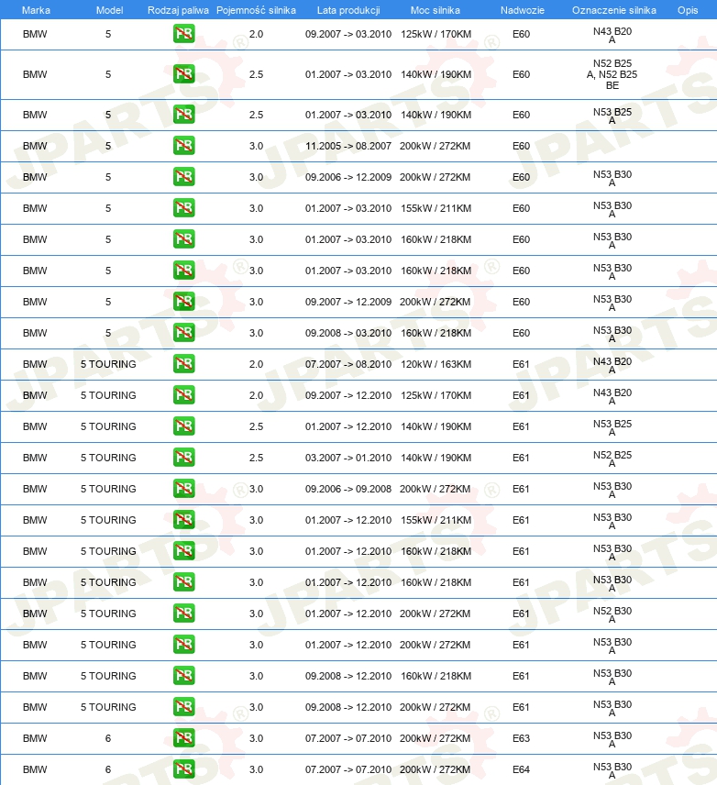The height and width of the screenshot is (785, 717).
Task: Click fuel icon in BMW 6 E63 row
Action: [183, 737]
